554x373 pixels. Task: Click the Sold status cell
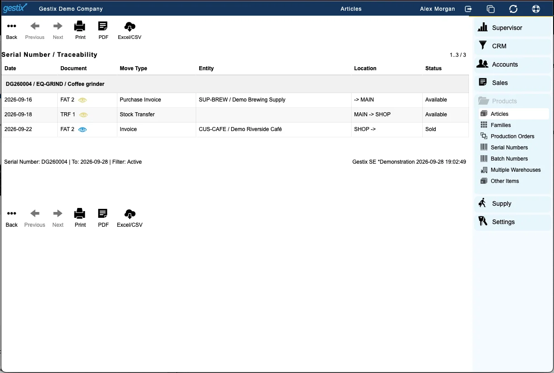pyautogui.click(x=446, y=130)
